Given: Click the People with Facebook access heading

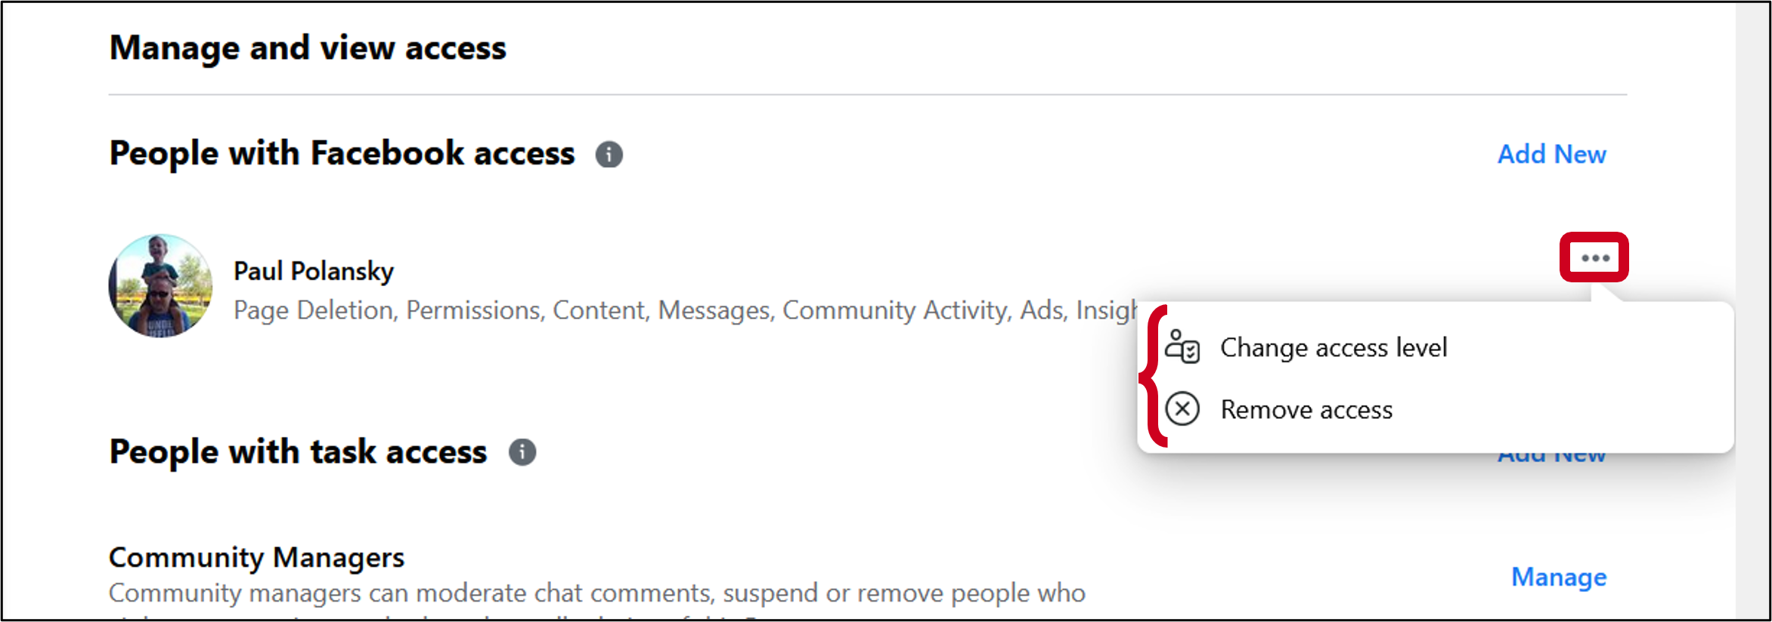Looking at the screenshot, I should click(342, 153).
